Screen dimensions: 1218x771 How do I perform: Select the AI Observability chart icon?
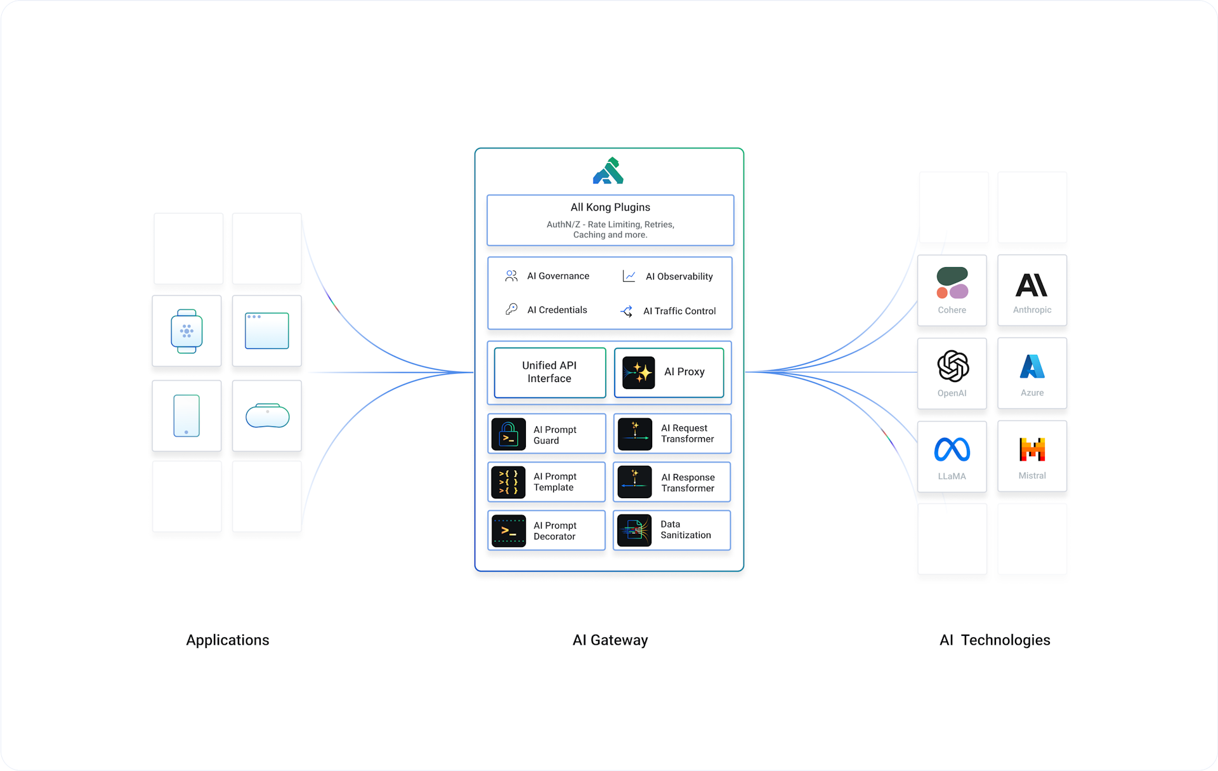tap(628, 275)
